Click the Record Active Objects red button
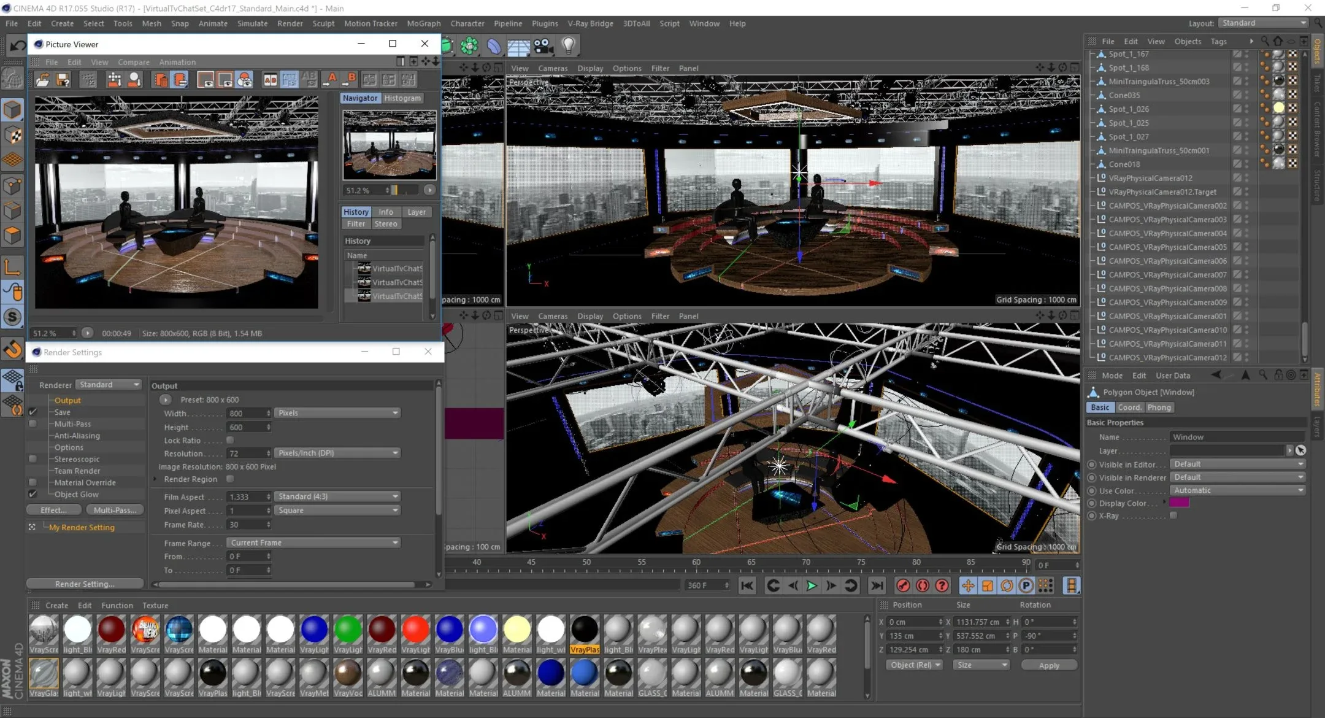This screenshot has height=718, width=1325. 902,585
